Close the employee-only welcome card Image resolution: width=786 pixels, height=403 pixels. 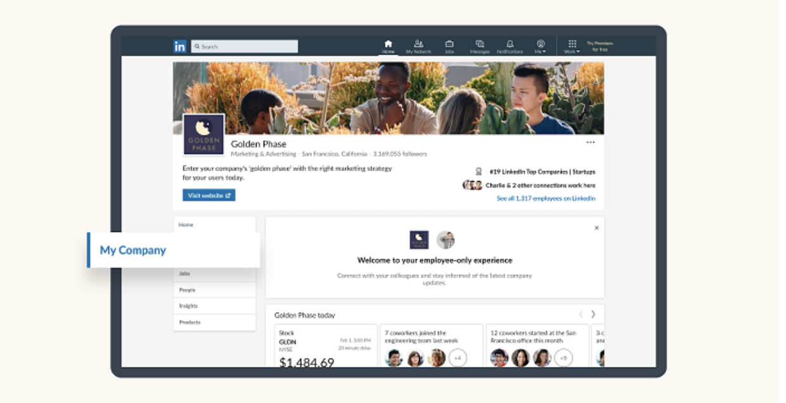click(x=596, y=227)
